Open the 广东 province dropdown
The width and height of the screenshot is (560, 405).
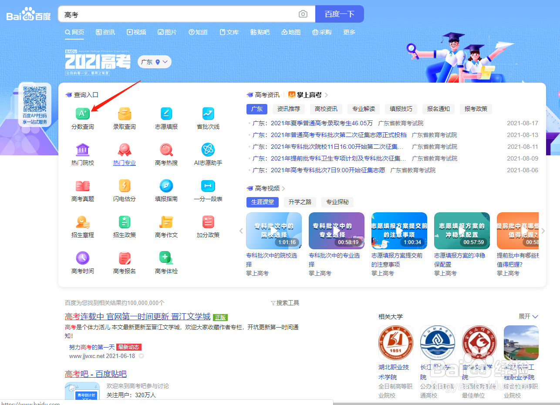155,62
